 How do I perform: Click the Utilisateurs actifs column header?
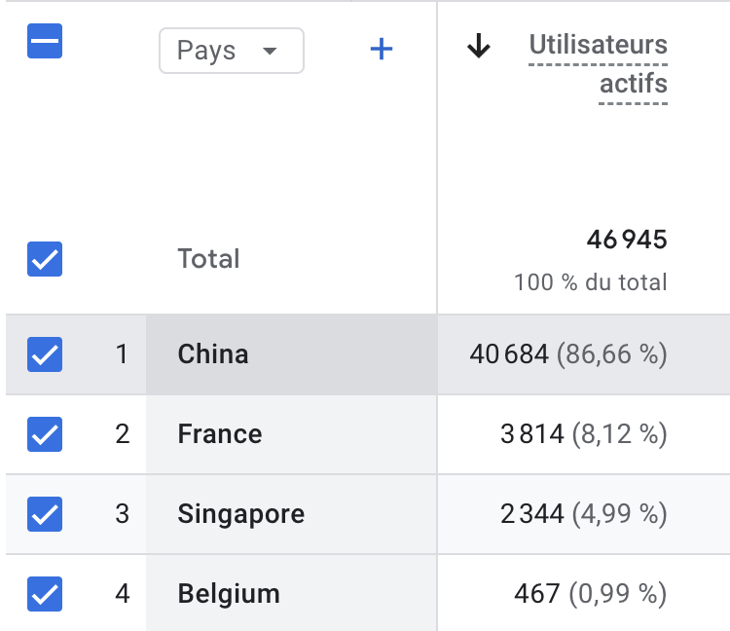click(598, 64)
